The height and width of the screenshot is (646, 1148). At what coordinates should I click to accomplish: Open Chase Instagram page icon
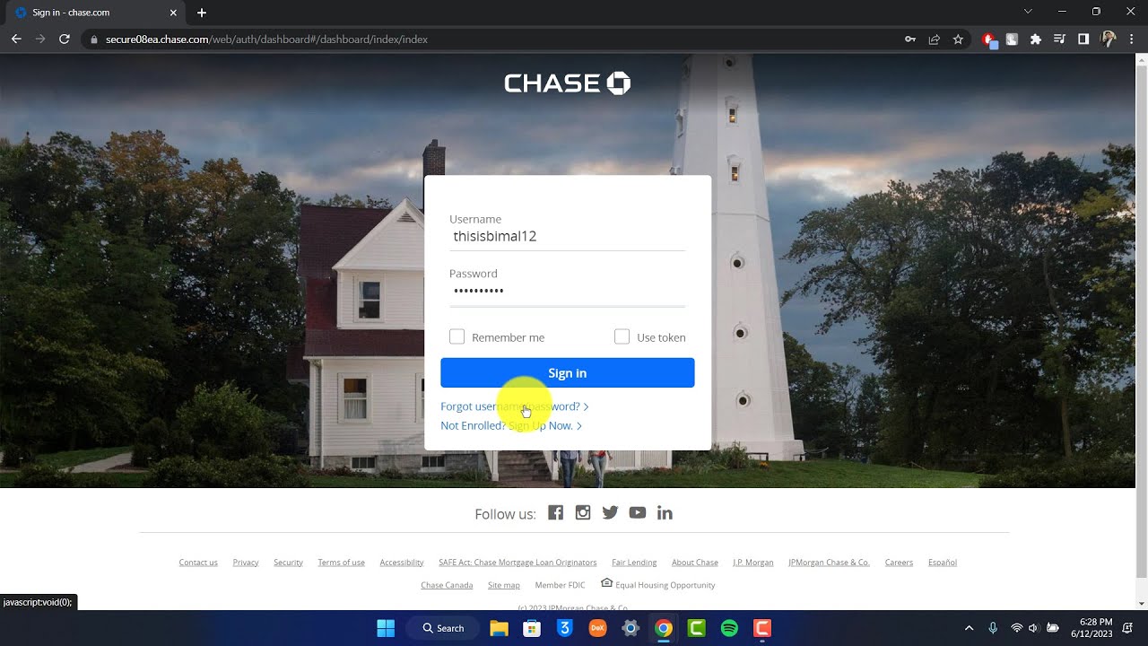(x=583, y=512)
